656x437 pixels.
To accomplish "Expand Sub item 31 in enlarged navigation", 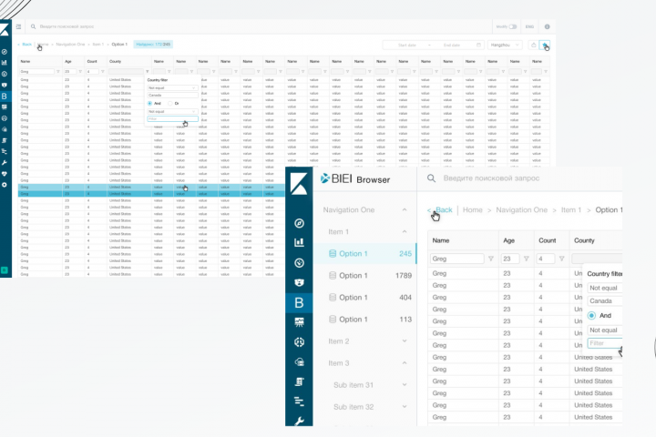I will click(405, 385).
